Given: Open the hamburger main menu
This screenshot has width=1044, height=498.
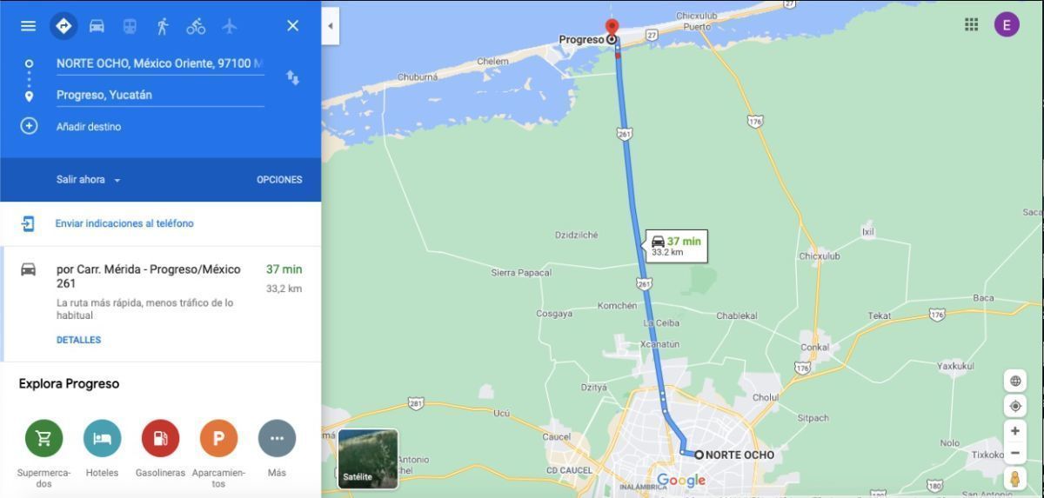Looking at the screenshot, I should click(x=28, y=26).
